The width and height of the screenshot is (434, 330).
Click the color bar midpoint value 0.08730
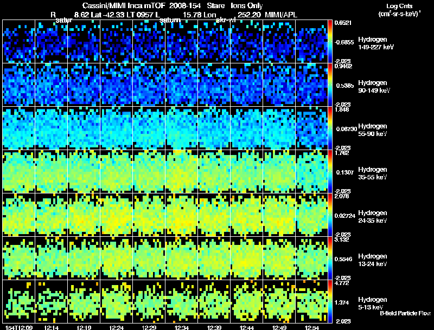pos(346,129)
